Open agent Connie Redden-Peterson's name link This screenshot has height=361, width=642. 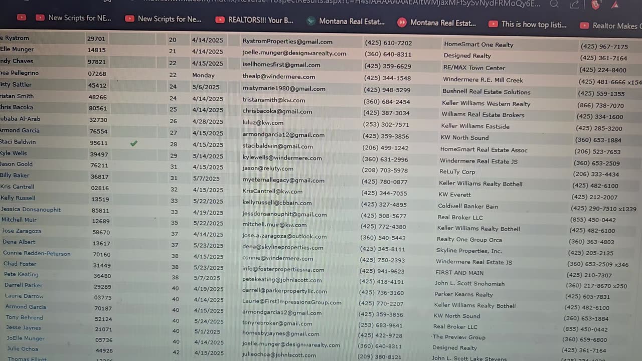(37, 253)
